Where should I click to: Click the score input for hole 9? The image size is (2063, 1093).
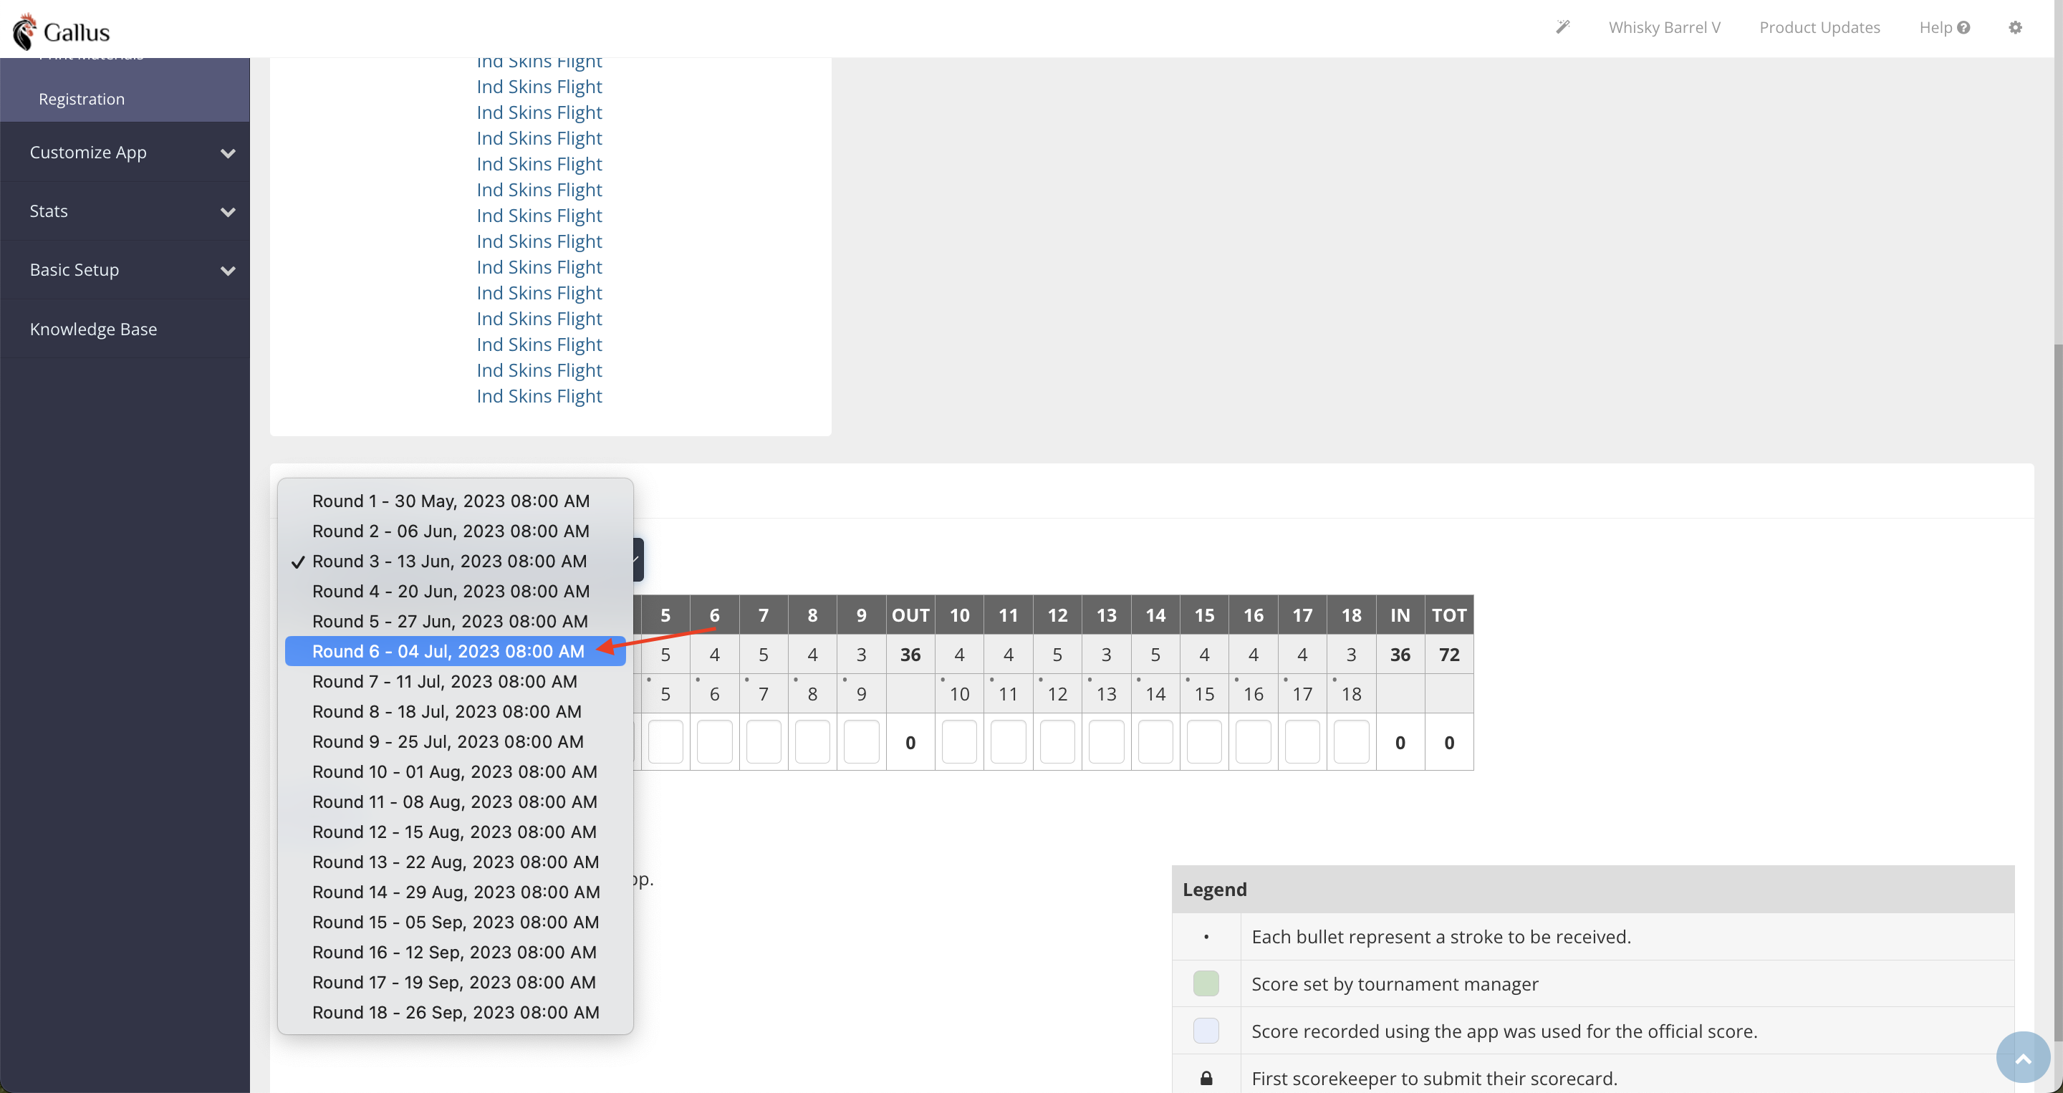(x=861, y=741)
